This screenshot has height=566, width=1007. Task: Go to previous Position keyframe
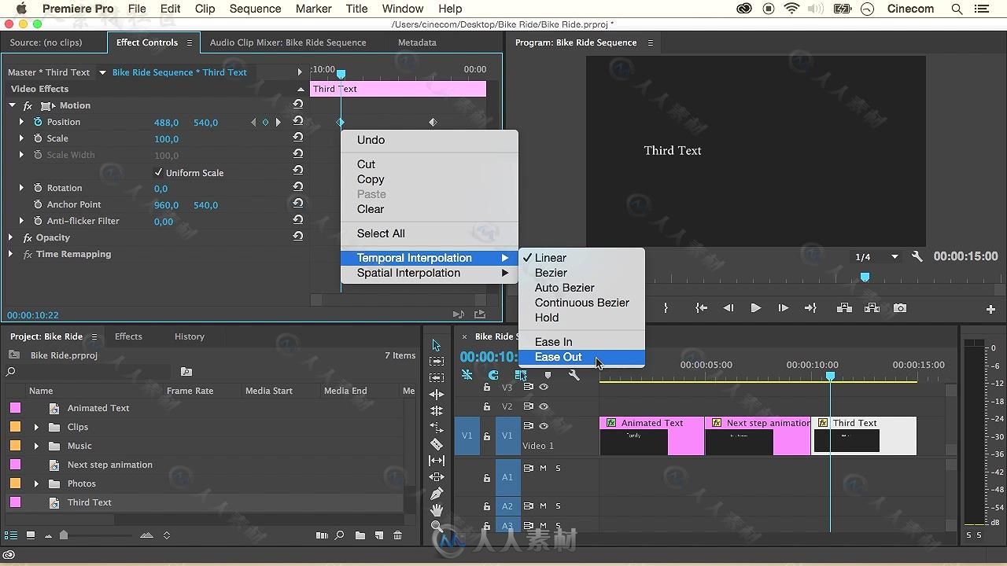point(253,122)
